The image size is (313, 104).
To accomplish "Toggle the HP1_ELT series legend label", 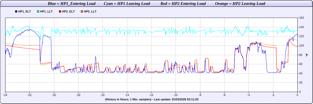I will 25,12.
